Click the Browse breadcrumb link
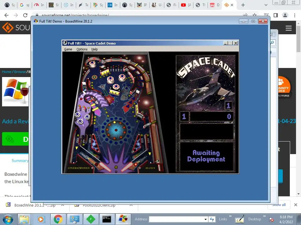The width and height of the screenshot is (301, 225). click(x=20, y=72)
